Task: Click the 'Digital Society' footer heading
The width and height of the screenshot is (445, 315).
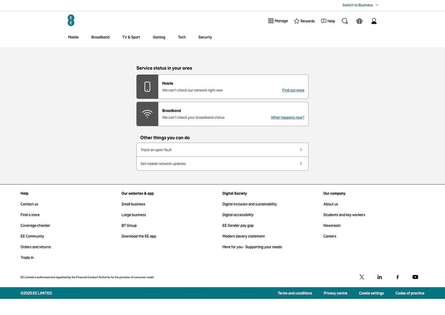Action: 235,194
